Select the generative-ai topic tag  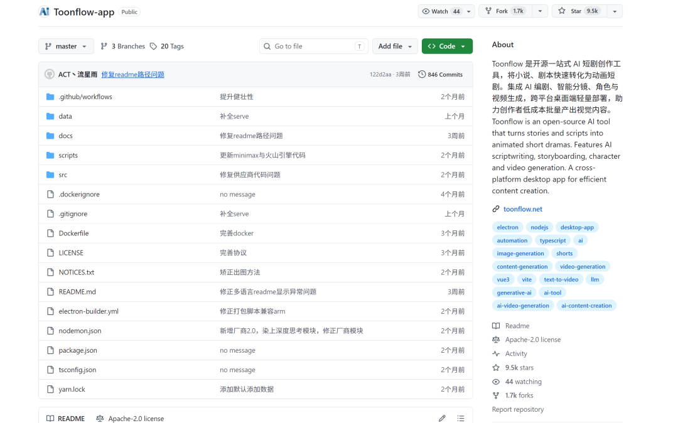(514, 292)
